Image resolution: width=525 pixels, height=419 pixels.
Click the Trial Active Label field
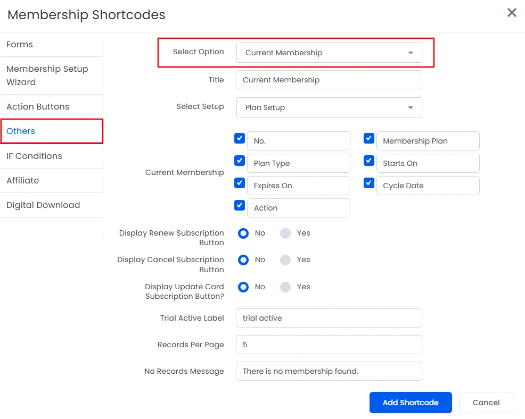point(329,318)
